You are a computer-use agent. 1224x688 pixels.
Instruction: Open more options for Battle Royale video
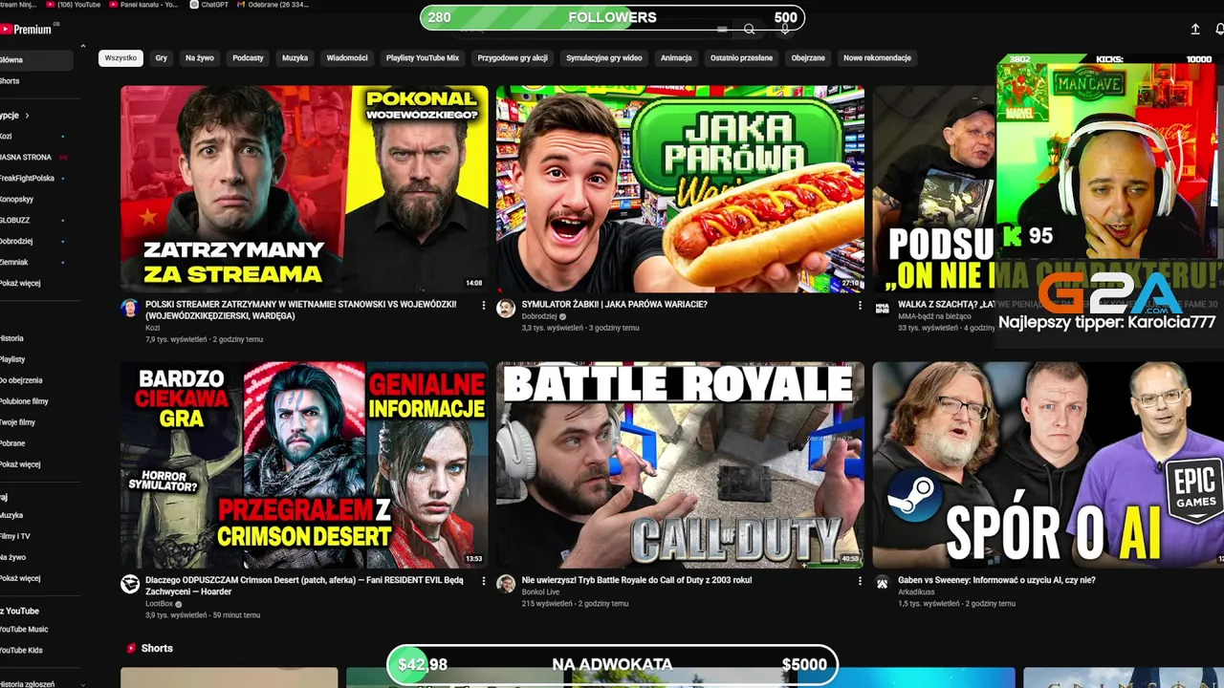[859, 581]
